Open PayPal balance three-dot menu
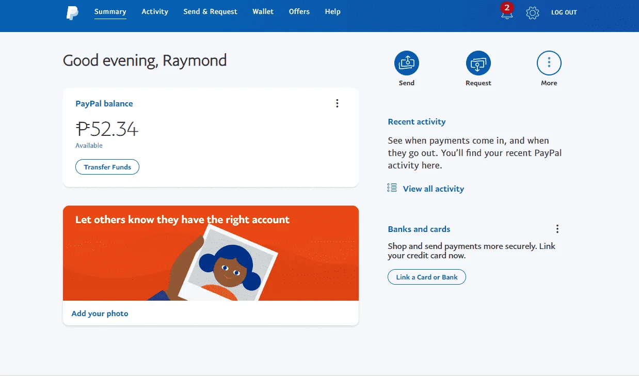Viewport: 639px width, 389px height. (x=337, y=103)
